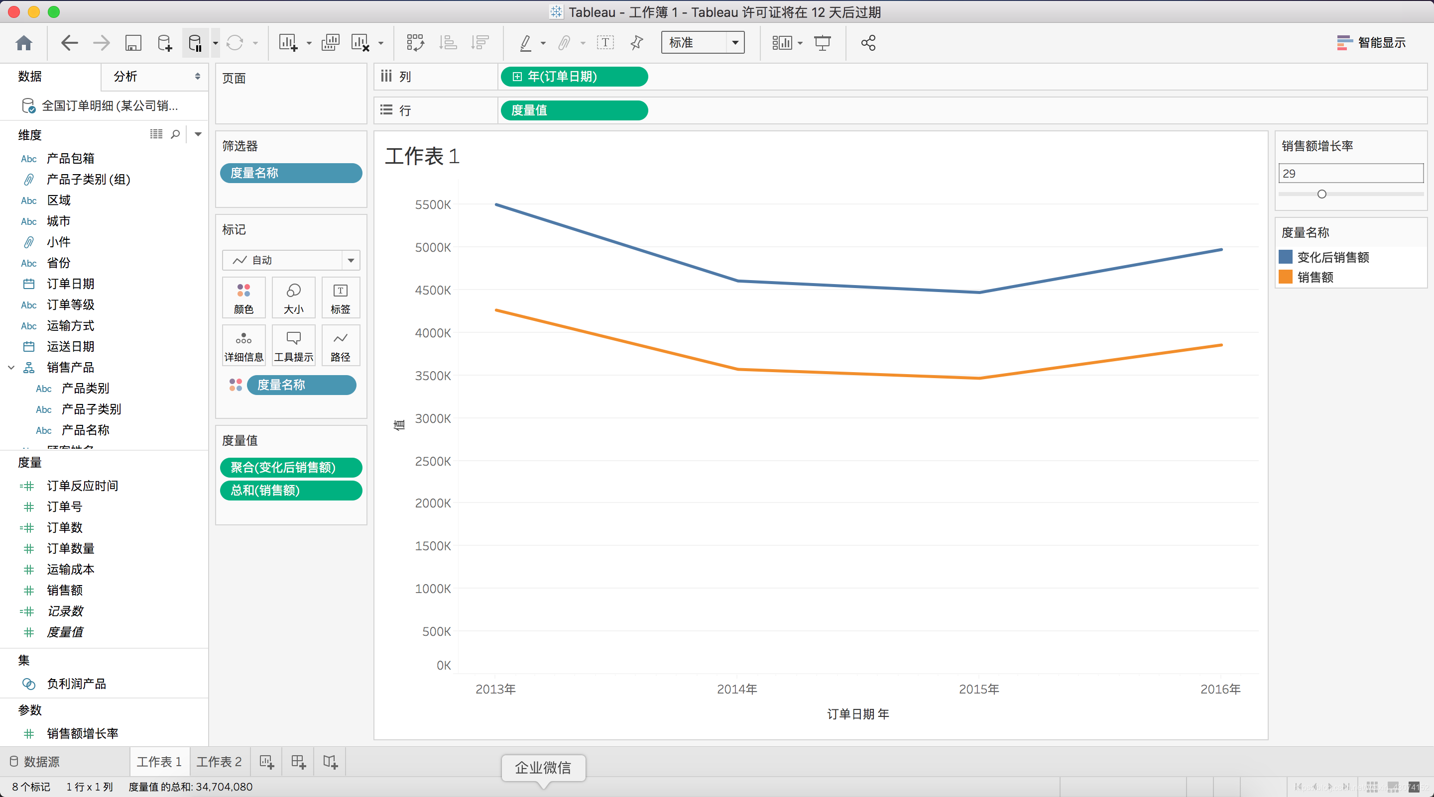Click the group members paperclip icon

(564, 43)
